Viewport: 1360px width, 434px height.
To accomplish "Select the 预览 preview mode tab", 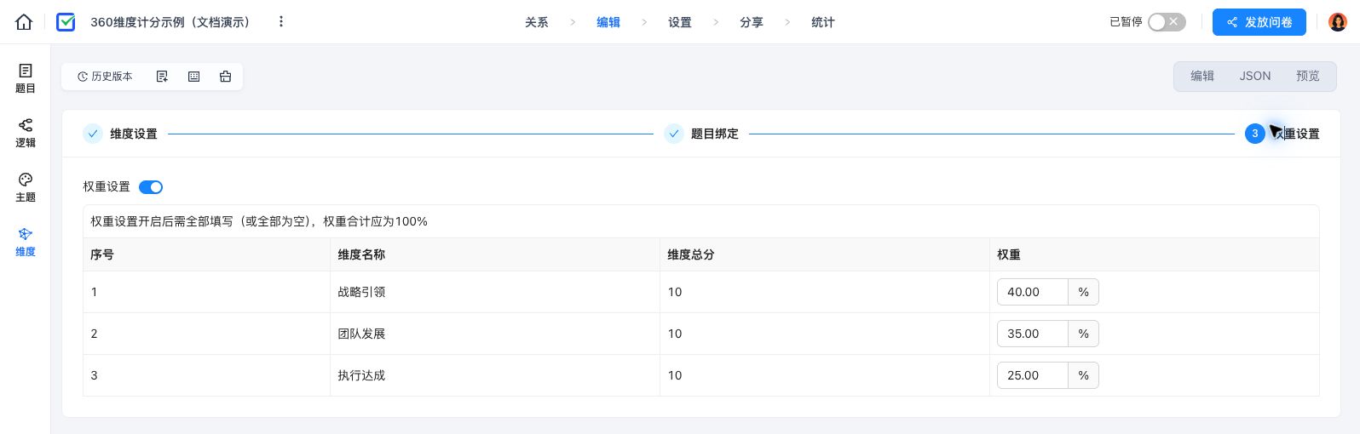I will [1308, 77].
